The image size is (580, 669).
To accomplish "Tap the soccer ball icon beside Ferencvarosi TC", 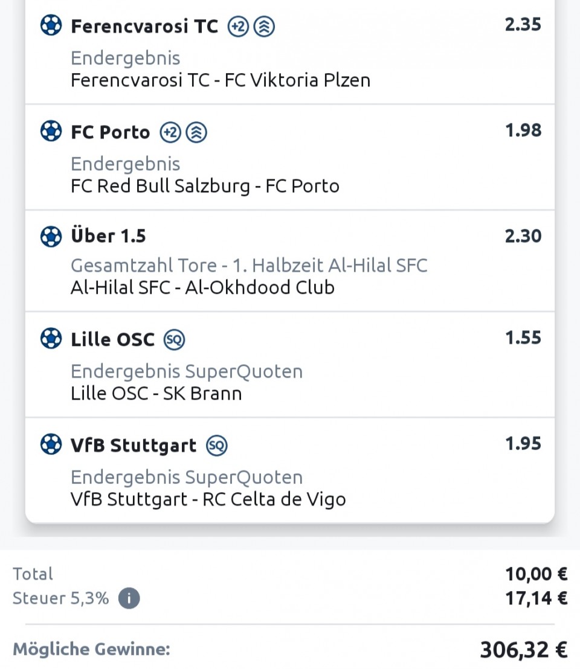I will pyautogui.click(x=51, y=25).
